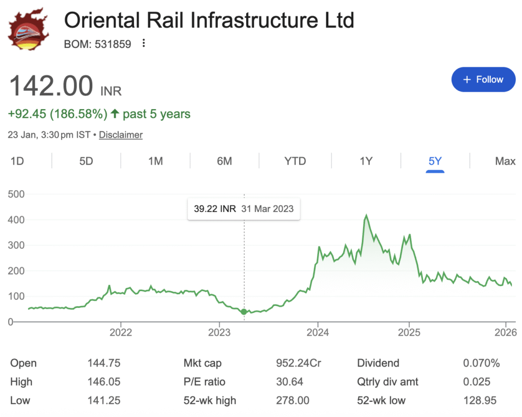Click the 2024 label on chart axis
Screen dimensions: 522x417
[318, 333]
